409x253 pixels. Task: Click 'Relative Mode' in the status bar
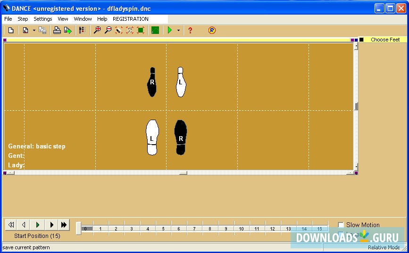(384, 247)
